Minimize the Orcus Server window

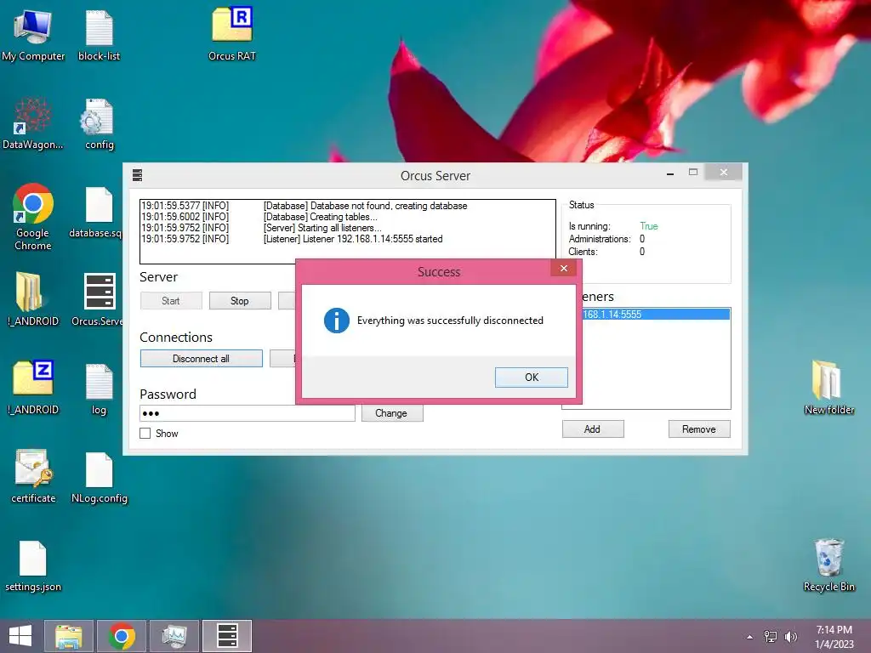670,173
